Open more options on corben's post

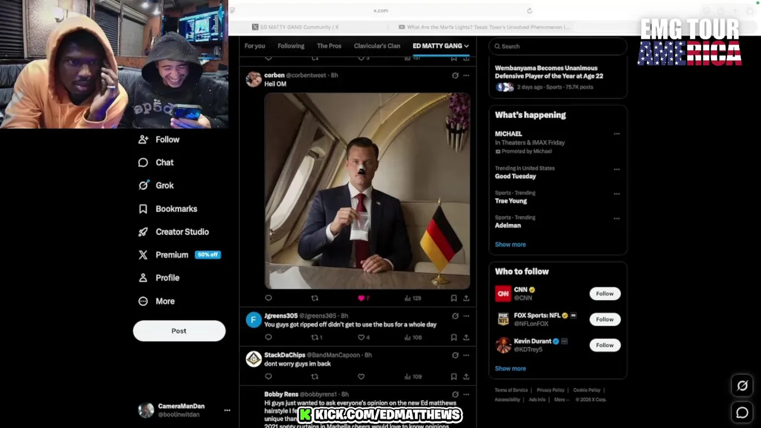[x=466, y=75]
